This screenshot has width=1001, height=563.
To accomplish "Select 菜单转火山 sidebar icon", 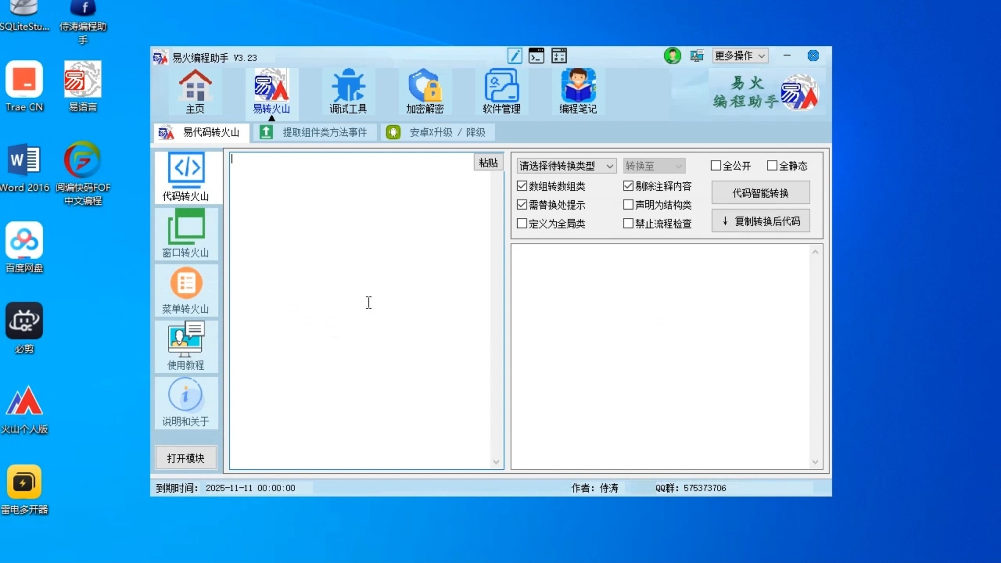I will pos(186,290).
